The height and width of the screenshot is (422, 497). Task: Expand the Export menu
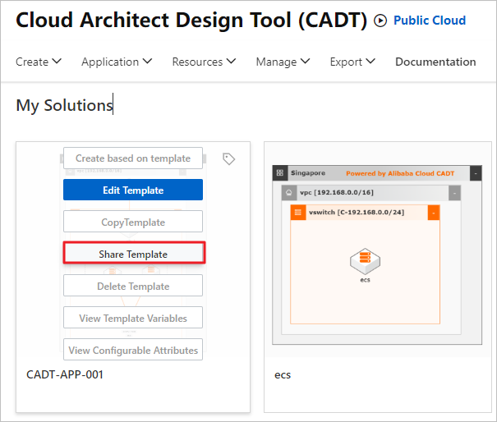click(x=352, y=62)
